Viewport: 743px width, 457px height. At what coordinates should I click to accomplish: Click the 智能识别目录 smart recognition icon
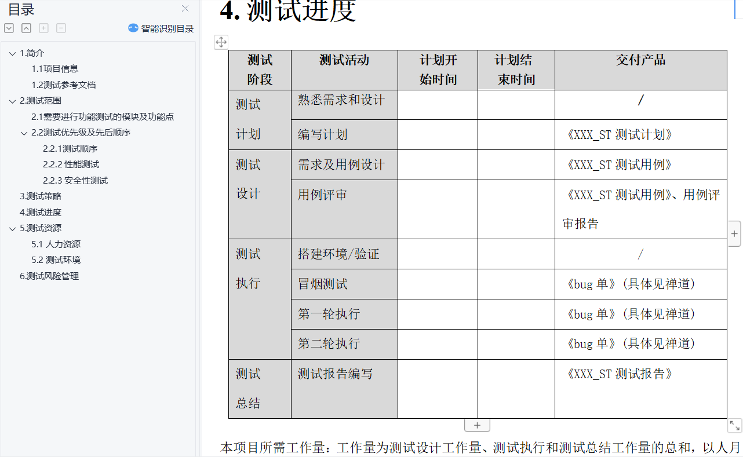tap(133, 28)
